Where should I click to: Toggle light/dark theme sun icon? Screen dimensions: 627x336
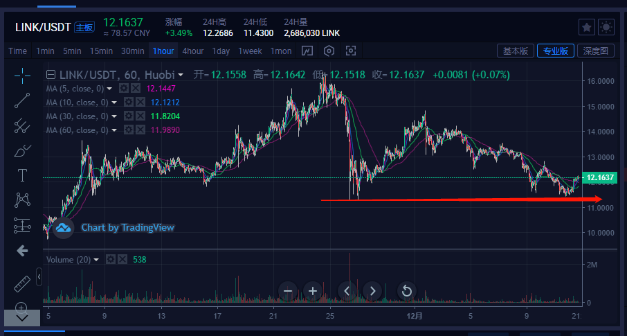point(606,27)
